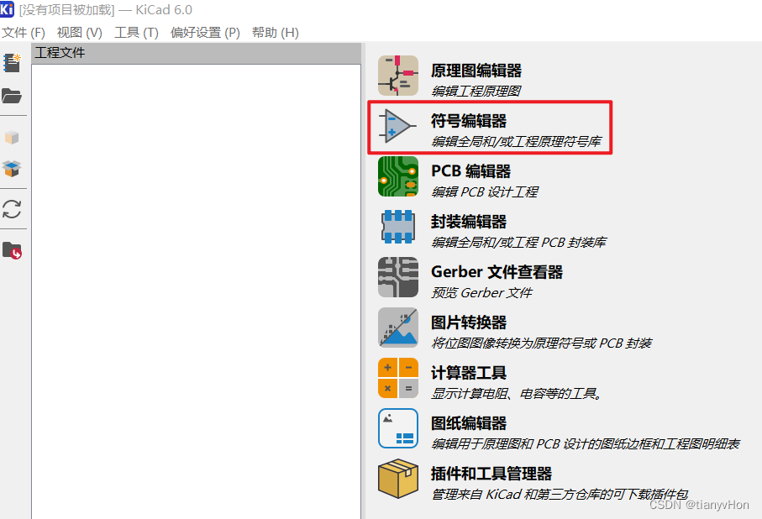Open the 工具 (T) menu
This screenshot has height=519, width=762.
137,33
